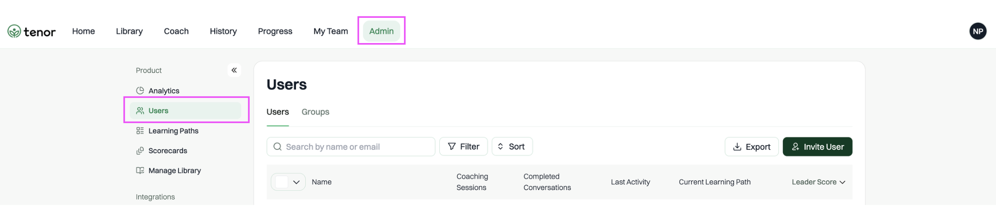Click the Learning Paths list icon
This screenshot has height=206, width=996.
[140, 130]
